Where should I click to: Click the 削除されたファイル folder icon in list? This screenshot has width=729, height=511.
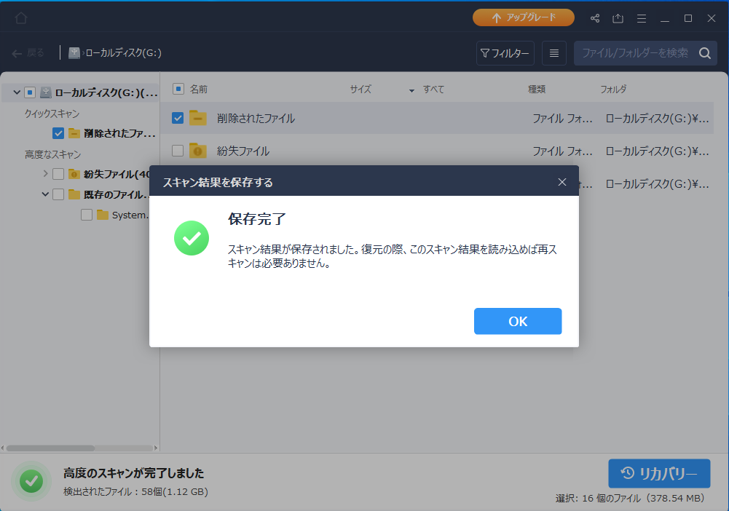[198, 118]
